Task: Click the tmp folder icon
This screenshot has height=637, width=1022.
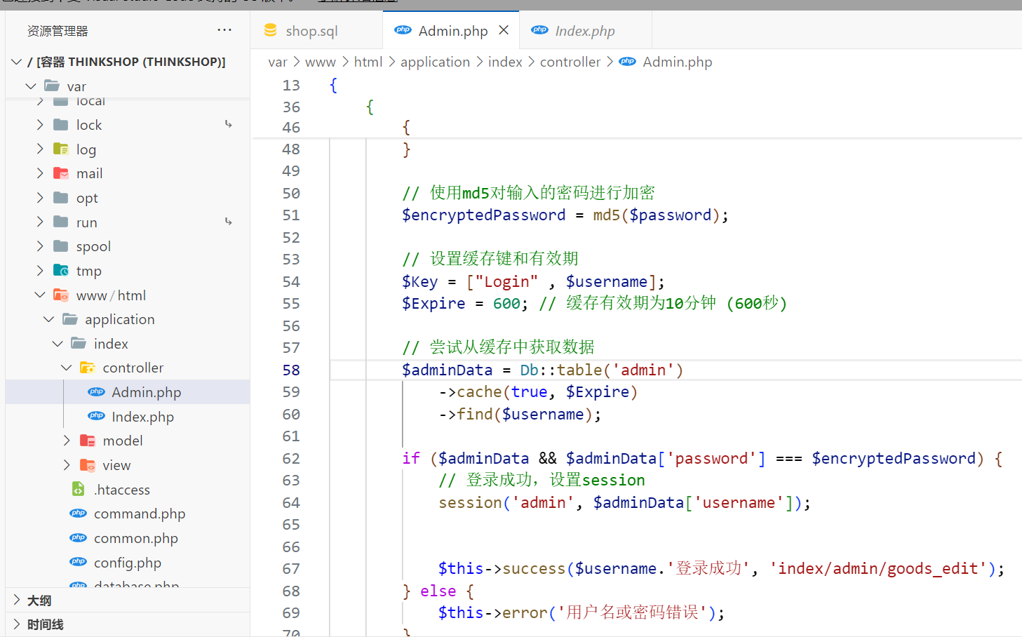Action: (61, 271)
